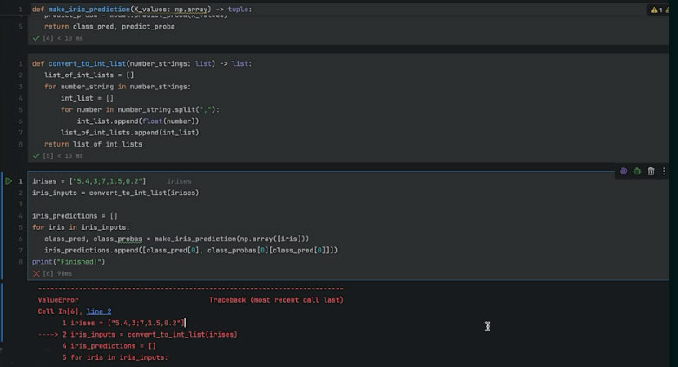Follow the "line 2" traceback link

click(99, 311)
